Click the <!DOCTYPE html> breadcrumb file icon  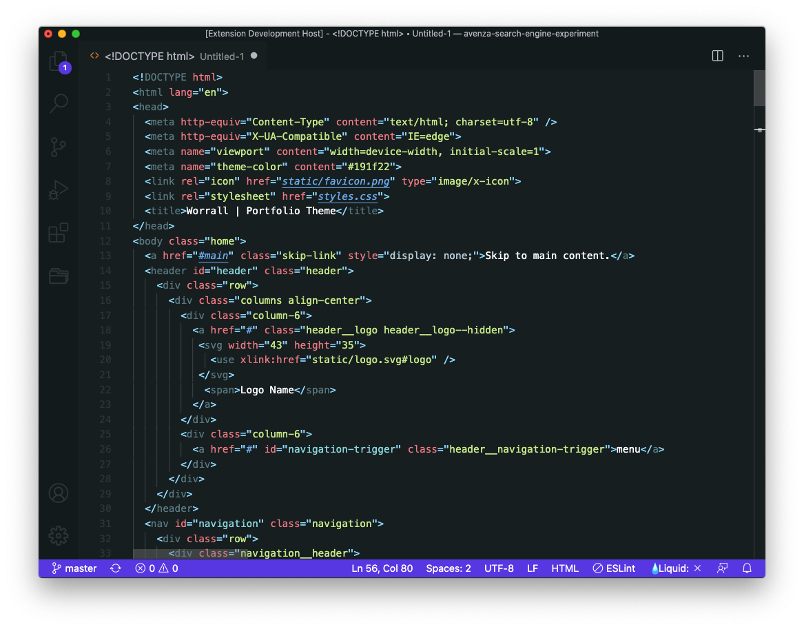(x=94, y=56)
